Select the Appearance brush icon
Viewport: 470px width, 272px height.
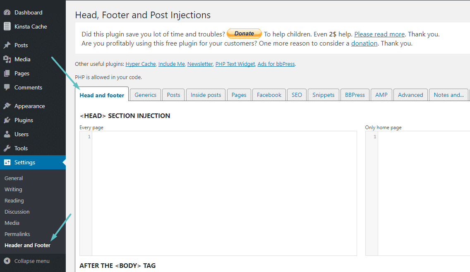click(x=7, y=106)
